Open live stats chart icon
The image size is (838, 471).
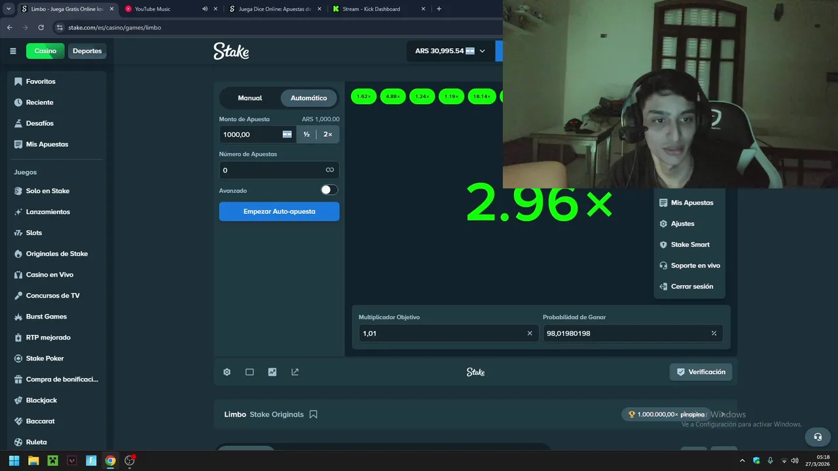pos(272,372)
